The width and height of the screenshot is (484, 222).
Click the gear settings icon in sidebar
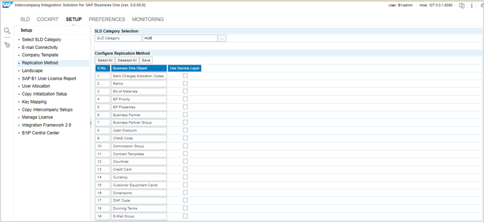(x=7, y=44)
